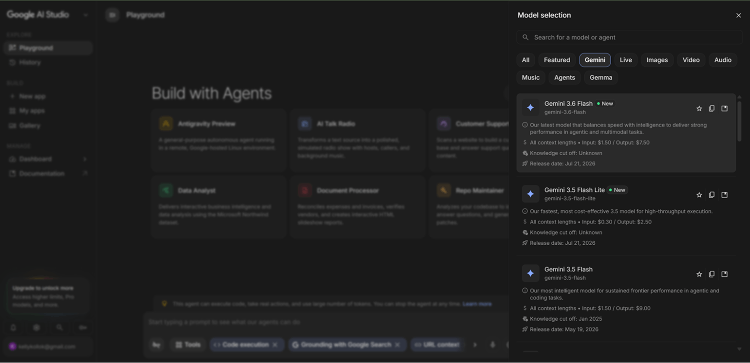The height and width of the screenshot is (363, 750).
Task: Click the right arrow after the URL context chip
Action: click(475, 345)
